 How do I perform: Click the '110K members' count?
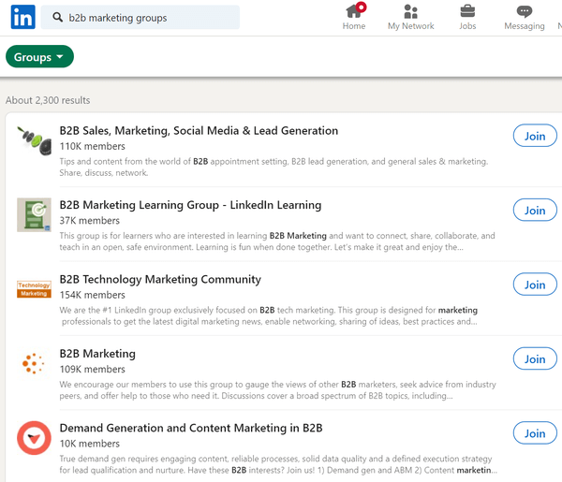(92, 146)
